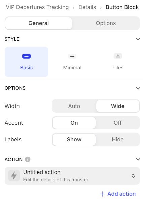
Task: Switch to the Options tab
Action: pos(106,23)
